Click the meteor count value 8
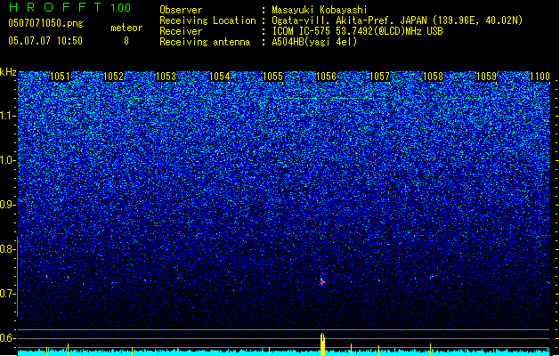Screen dimensions: 560x356 (126, 41)
